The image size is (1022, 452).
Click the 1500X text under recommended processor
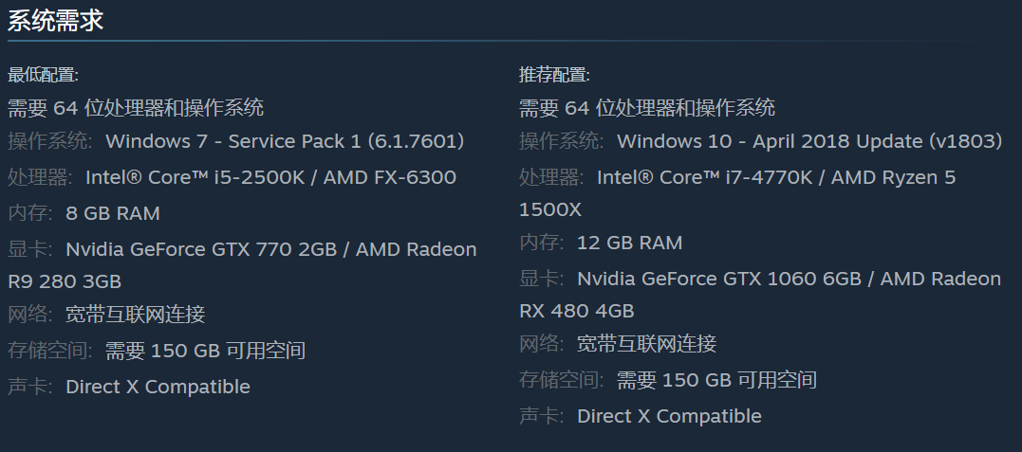point(550,208)
